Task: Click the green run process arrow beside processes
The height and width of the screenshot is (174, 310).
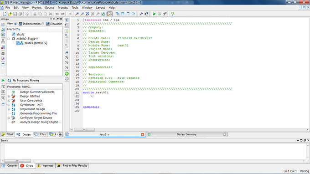Action: pyautogui.click(x=3, y=80)
